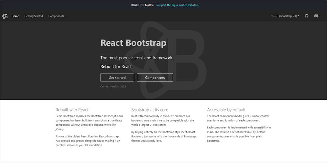Click 'The most popular front-end framework' tagline
The image size is (327, 163).
[x=136, y=58]
